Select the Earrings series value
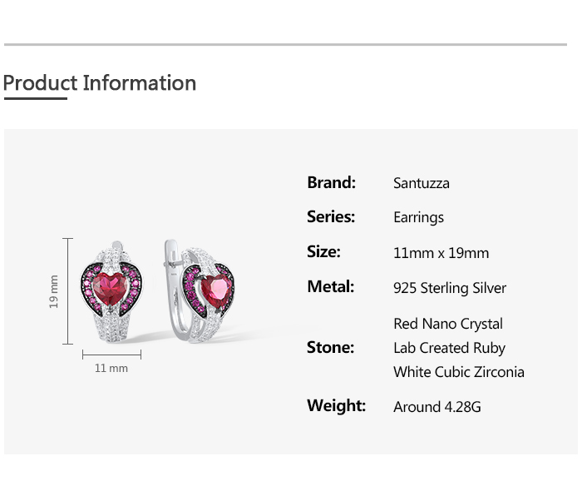The width and height of the screenshot is (582, 496). 418,217
